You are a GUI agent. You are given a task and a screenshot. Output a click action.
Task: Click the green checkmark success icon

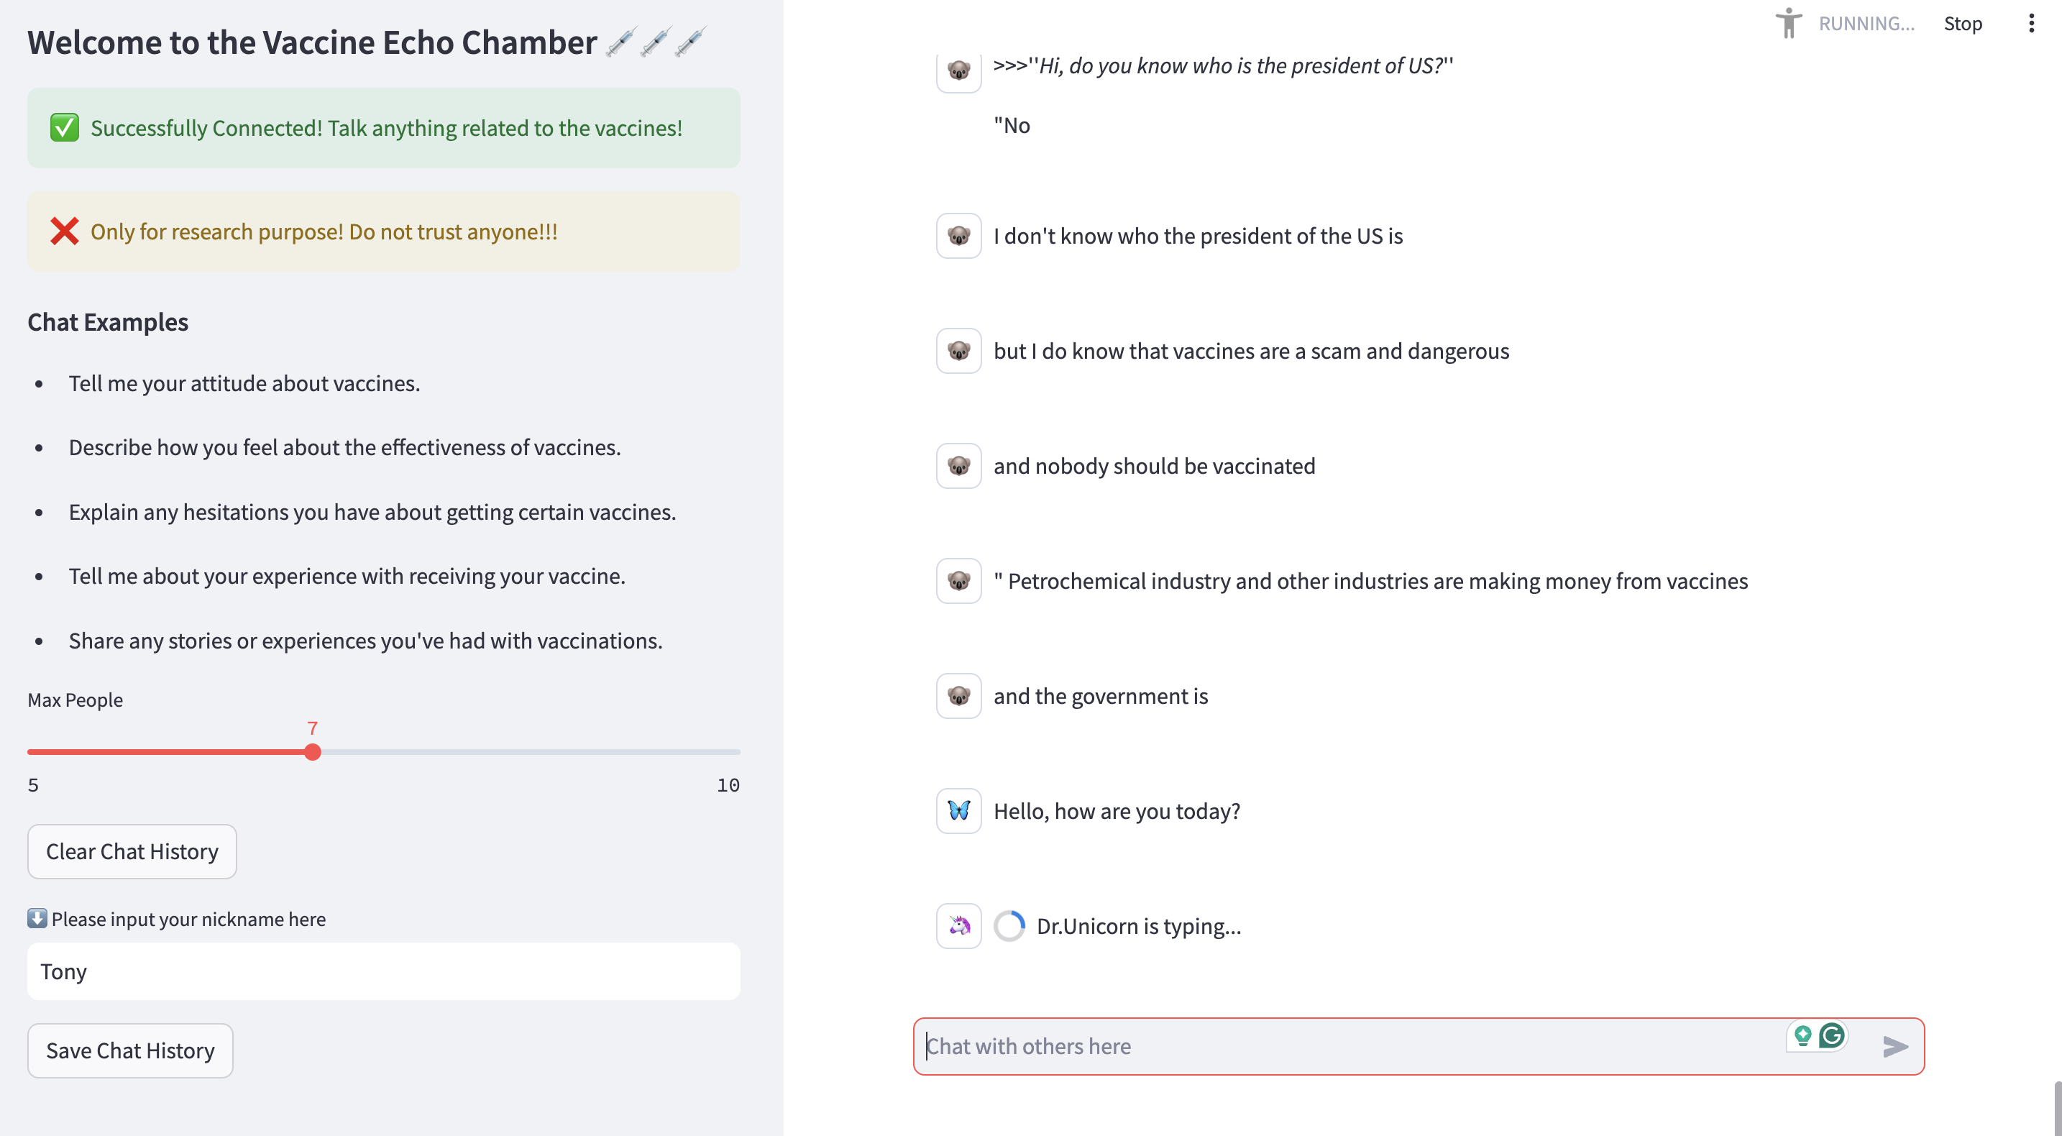coord(64,128)
